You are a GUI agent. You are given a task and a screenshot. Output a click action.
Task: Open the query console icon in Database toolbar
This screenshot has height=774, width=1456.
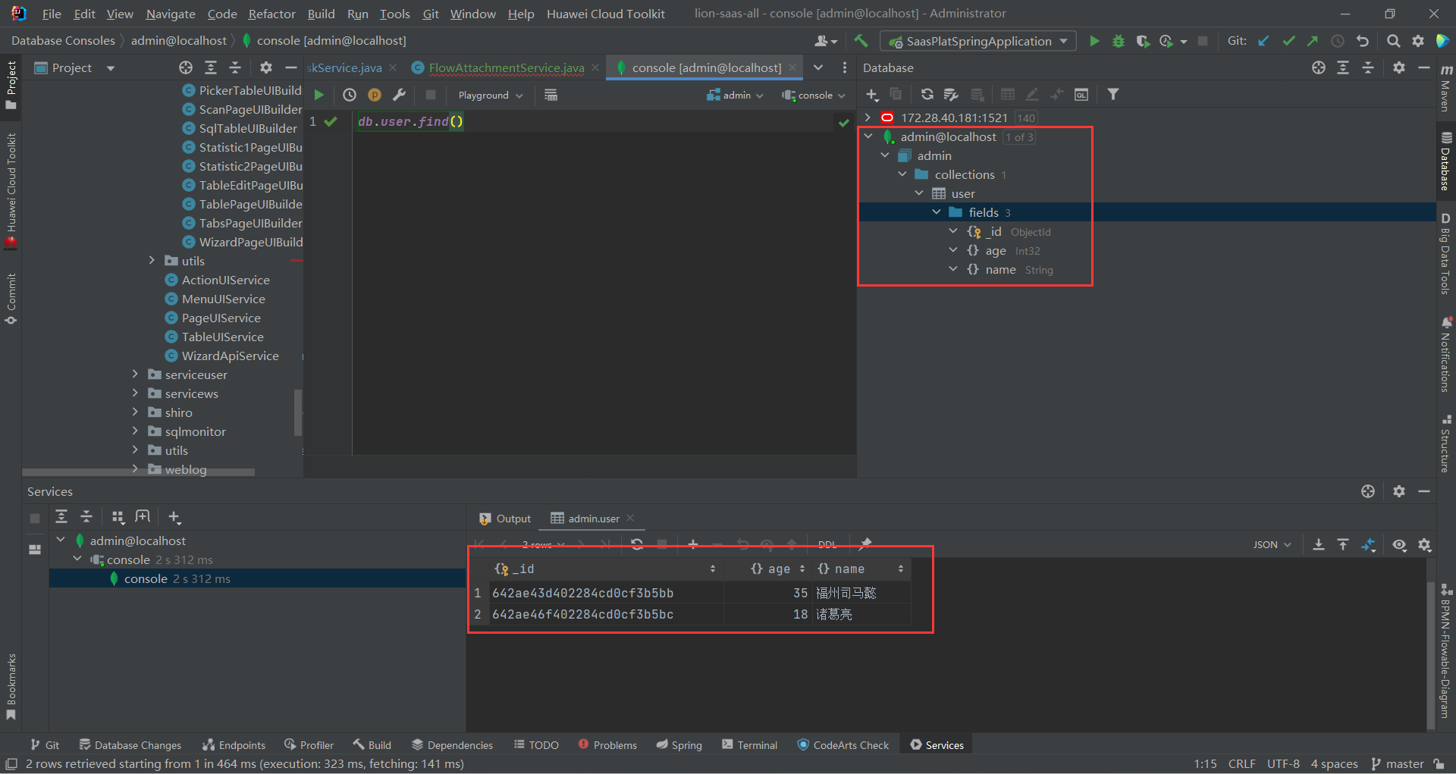[x=1081, y=94]
